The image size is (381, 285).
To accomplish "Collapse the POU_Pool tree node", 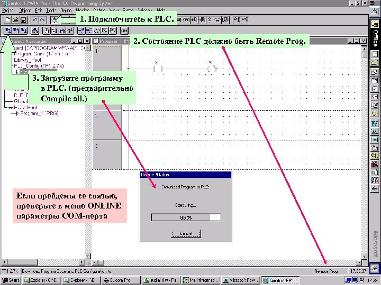I will tap(11, 107).
